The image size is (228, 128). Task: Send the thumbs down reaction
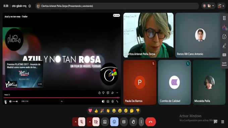point(138,111)
